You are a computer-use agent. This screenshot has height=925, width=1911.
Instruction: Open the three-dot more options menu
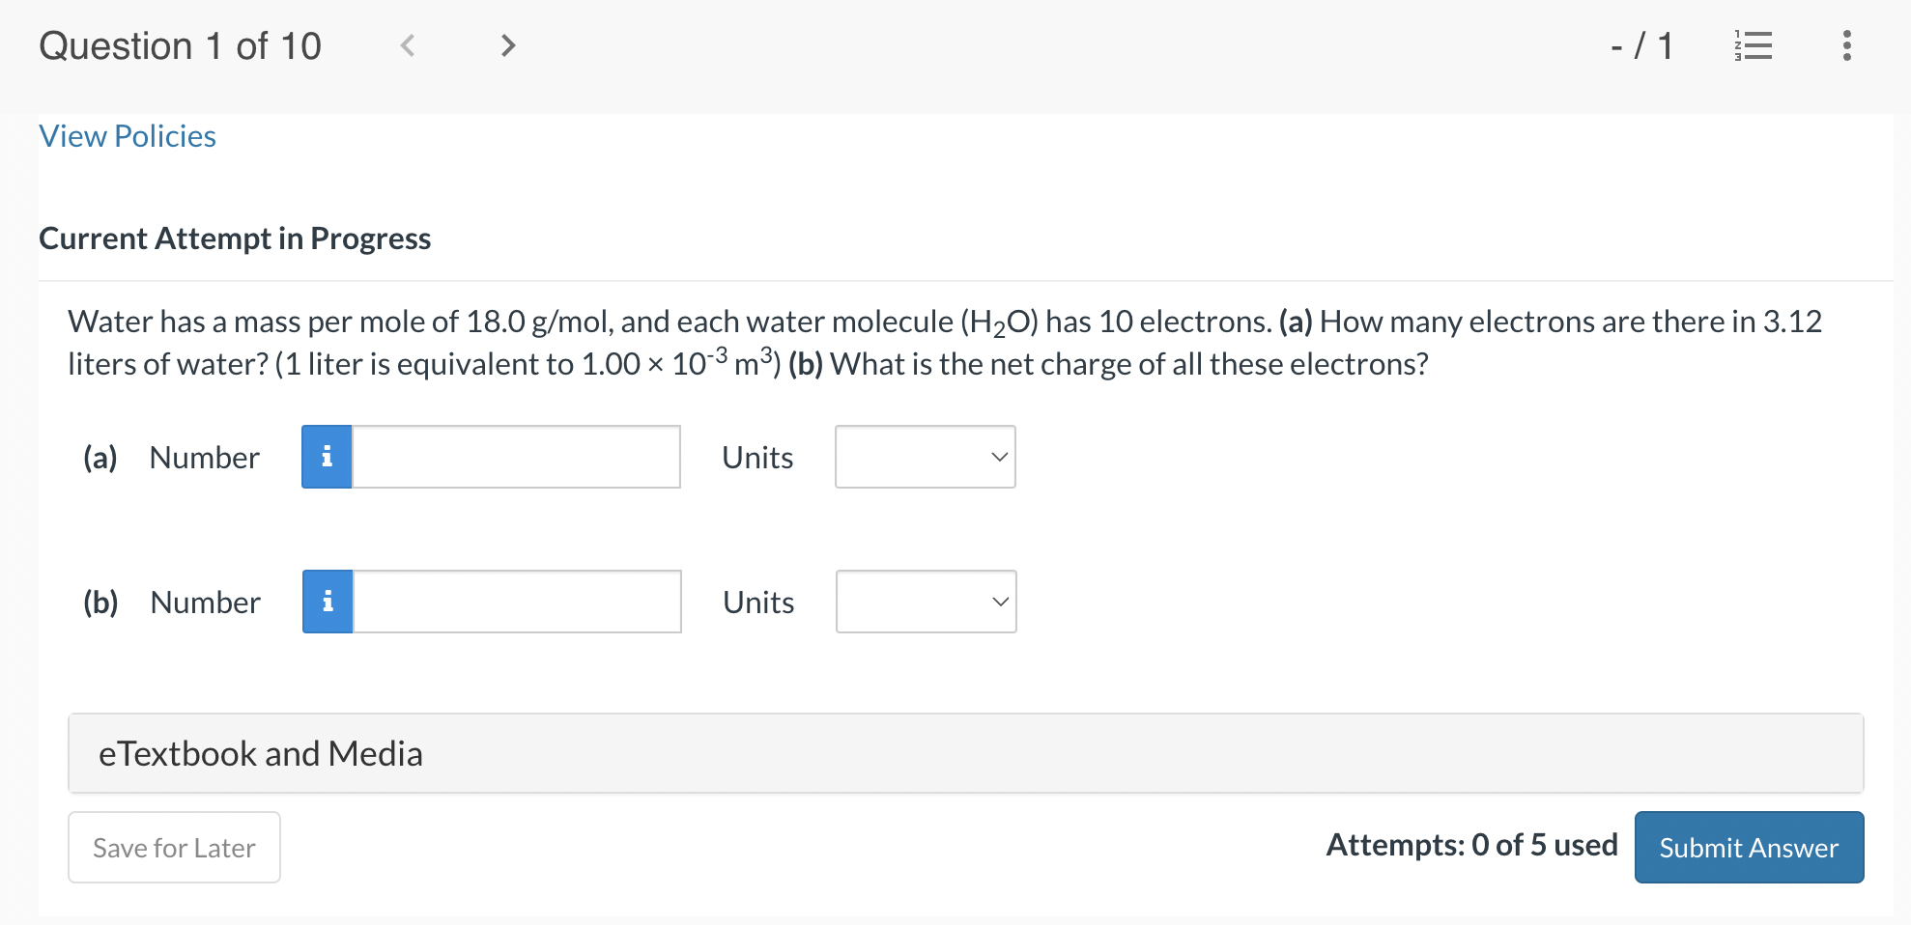(x=1846, y=45)
